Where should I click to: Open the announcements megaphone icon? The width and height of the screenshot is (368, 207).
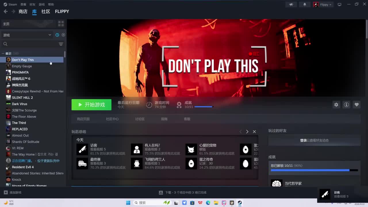(291, 4)
